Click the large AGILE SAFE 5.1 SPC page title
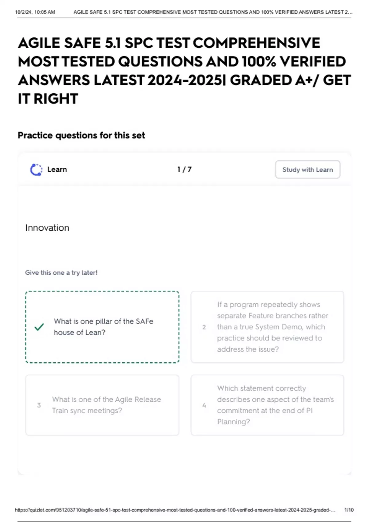Image resolution: width=369 pixels, height=522 pixels. click(184, 71)
